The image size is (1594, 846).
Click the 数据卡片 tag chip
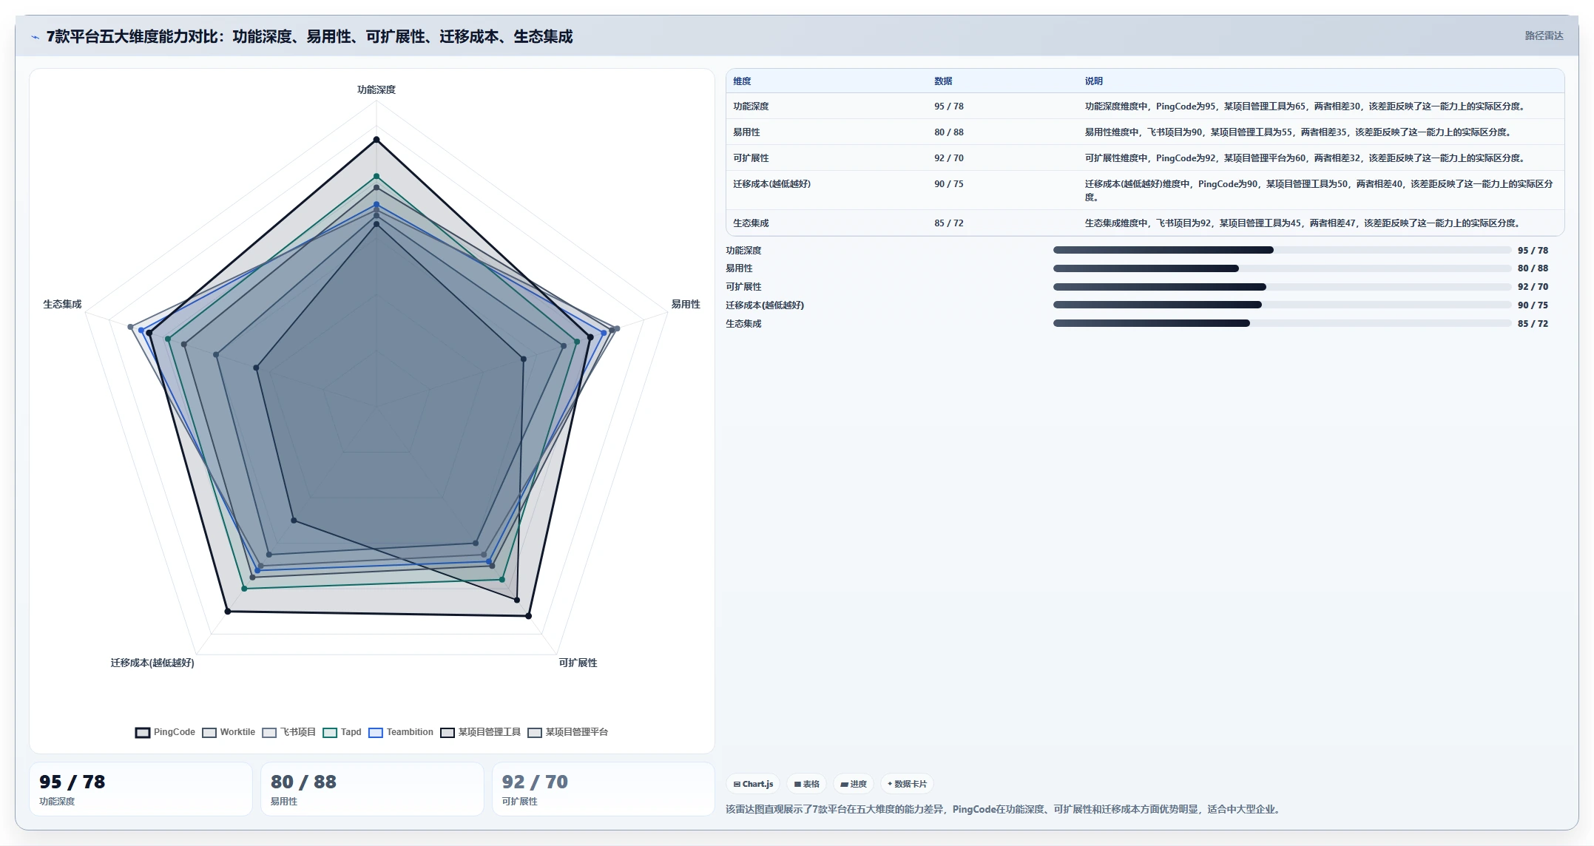click(907, 784)
